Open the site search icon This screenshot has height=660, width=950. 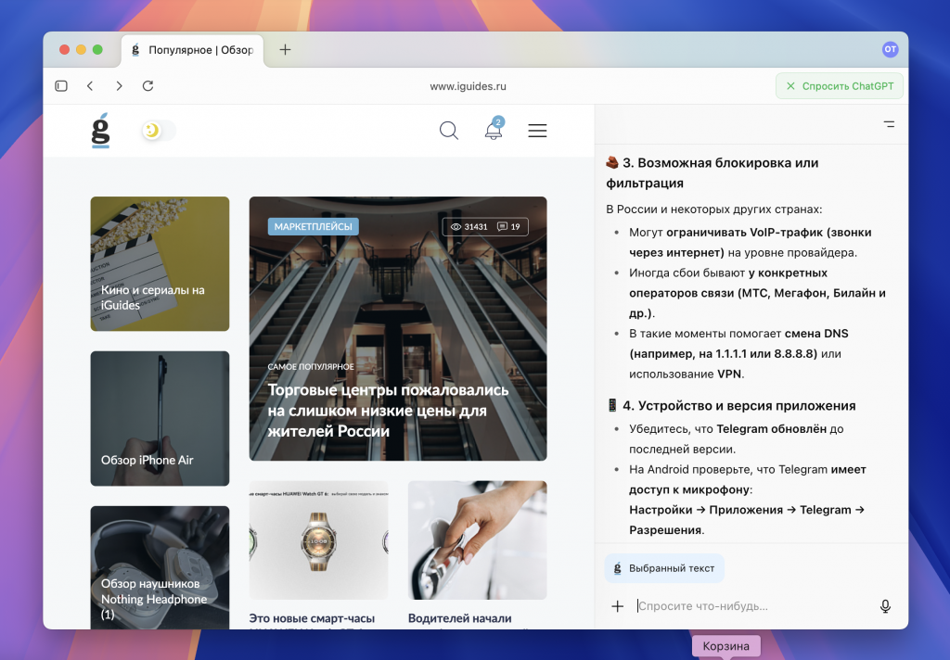[448, 130]
